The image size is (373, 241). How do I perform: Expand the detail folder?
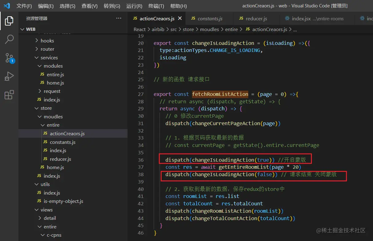pos(73,218)
